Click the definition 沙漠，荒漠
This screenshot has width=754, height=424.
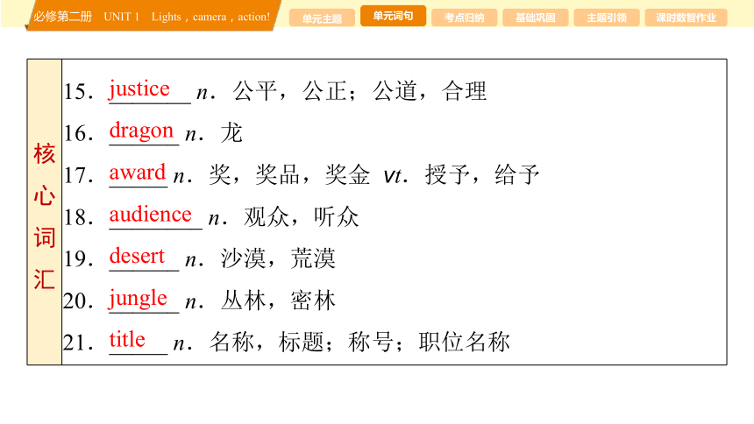(278, 258)
